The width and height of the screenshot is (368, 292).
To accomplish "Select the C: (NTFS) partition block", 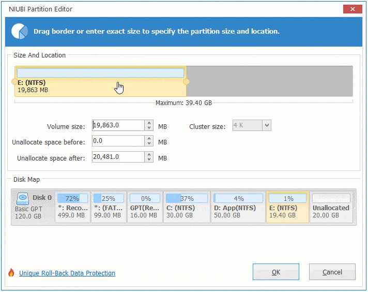I will click(x=186, y=207).
